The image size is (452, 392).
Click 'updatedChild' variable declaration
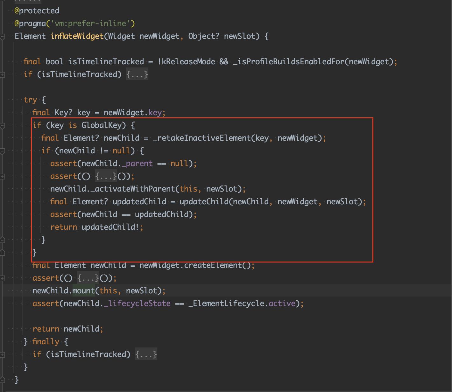click(x=139, y=202)
